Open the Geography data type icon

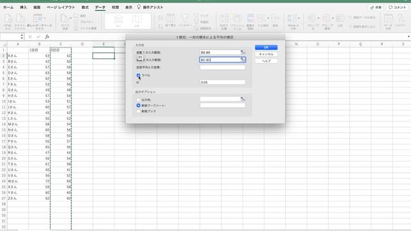click(x=137, y=19)
